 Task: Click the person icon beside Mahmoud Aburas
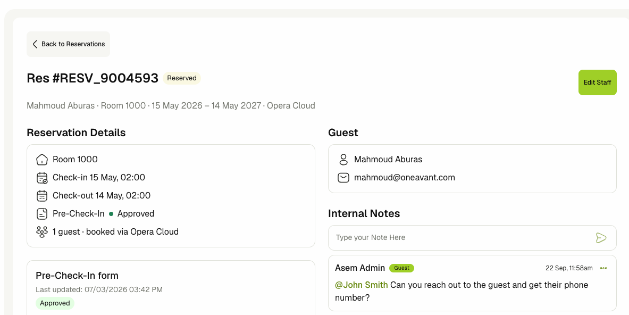[x=343, y=159]
